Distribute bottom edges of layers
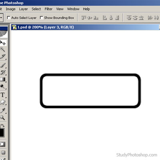The image size is (160, 160). click(141, 18)
